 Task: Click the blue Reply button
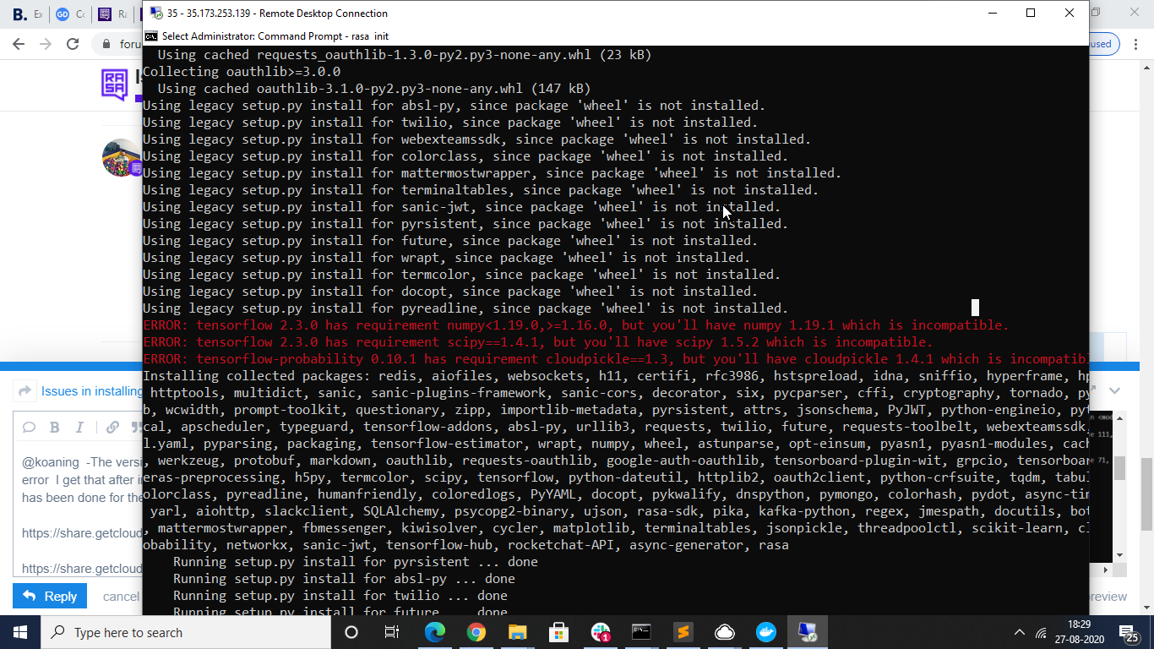(50, 596)
